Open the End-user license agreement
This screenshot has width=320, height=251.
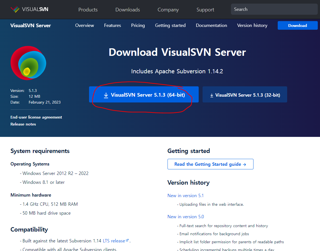coord(36,117)
